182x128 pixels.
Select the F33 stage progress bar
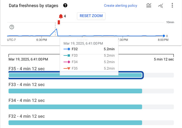coord(76,91)
